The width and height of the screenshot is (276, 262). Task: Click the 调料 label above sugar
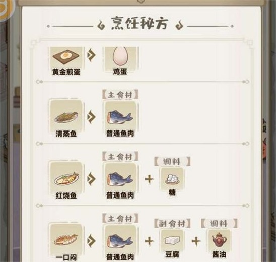tap(172, 161)
